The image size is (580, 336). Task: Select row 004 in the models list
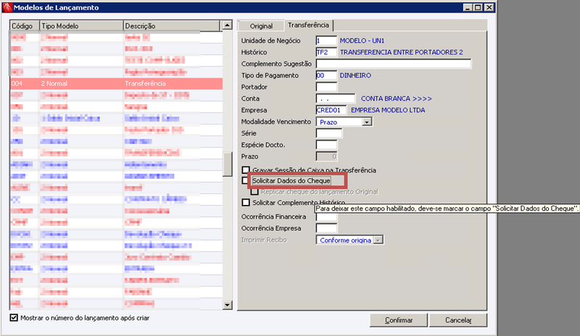point(116,83)
